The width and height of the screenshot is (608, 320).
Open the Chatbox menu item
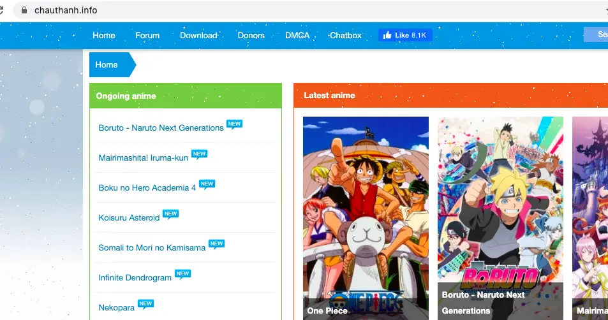[346, 35]
